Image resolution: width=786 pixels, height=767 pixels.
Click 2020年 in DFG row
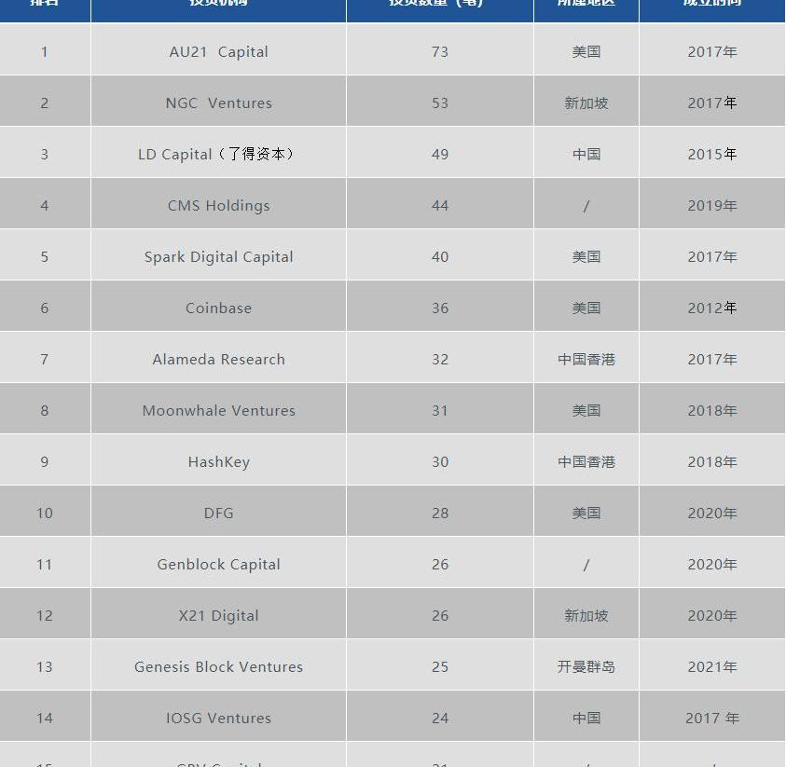(711, 513)
